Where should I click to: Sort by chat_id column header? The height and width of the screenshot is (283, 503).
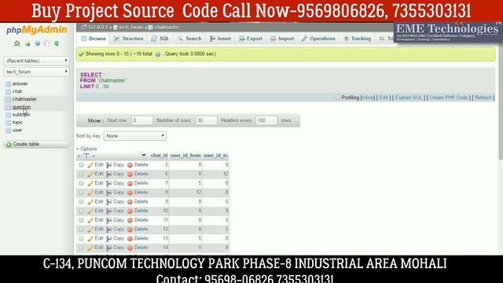pyautogui.click(x=159, y=156)
